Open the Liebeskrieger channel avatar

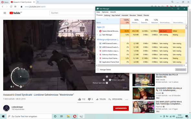point(6,108)
